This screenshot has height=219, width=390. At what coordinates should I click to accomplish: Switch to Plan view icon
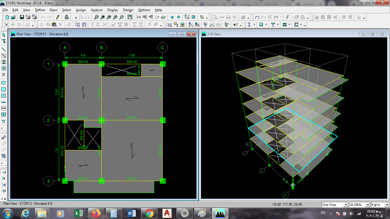pos(145,17)
